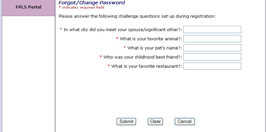266x132 pixels.
Task: Open the FPLS Portal sidebar item
Action: click(x=28, y=7)
